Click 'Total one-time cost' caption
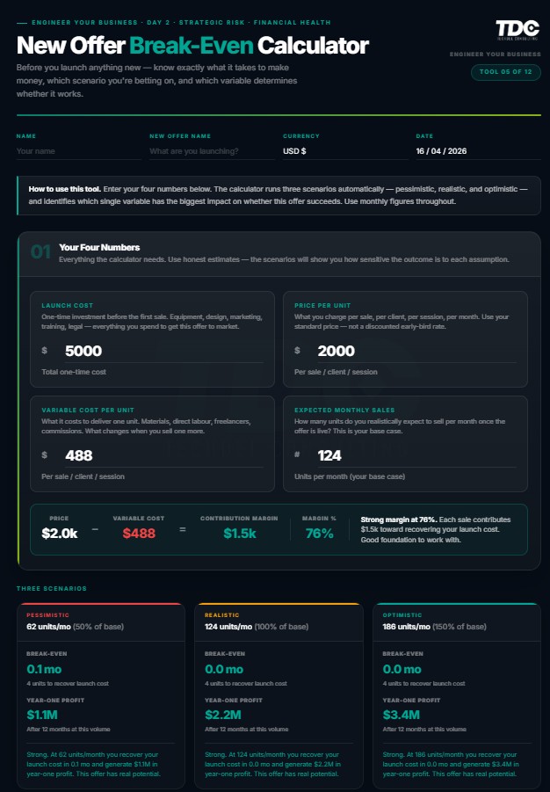The image size is (550, 792). pos(74,372)
